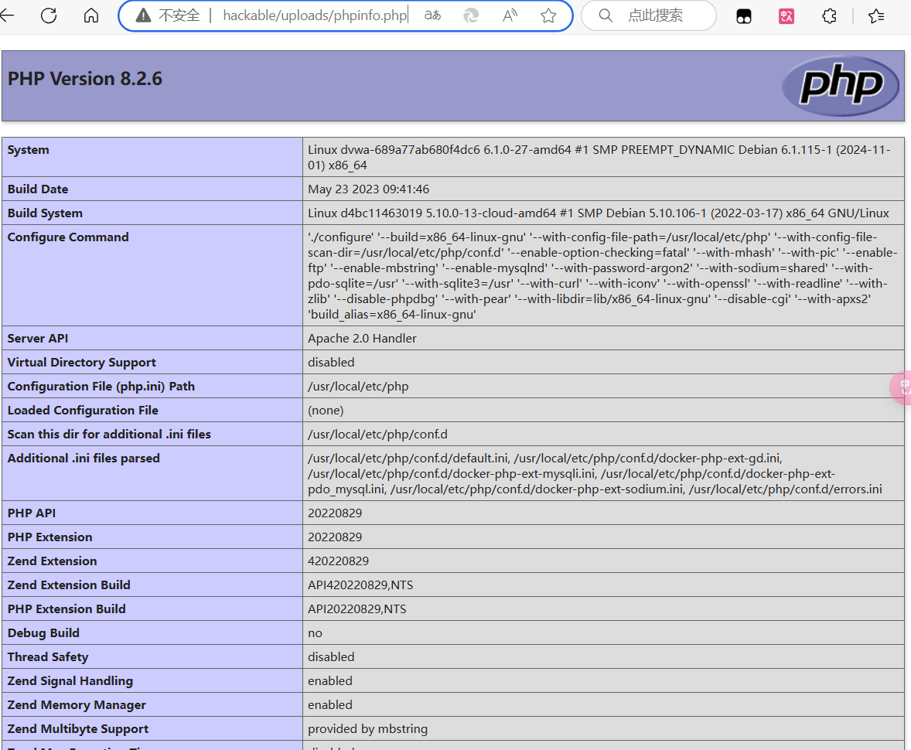Viewport: 911px width, 750px height.
Task: Select the PHP Version 8.2.6 heading
Action: click(85, 78)
